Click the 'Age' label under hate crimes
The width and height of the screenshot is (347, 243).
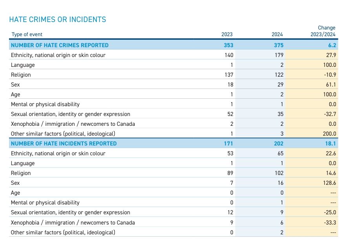click(x=15, y=95)
